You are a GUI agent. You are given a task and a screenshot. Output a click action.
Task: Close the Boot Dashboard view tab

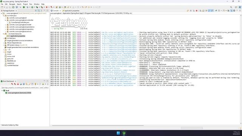[x=16, y=81]
